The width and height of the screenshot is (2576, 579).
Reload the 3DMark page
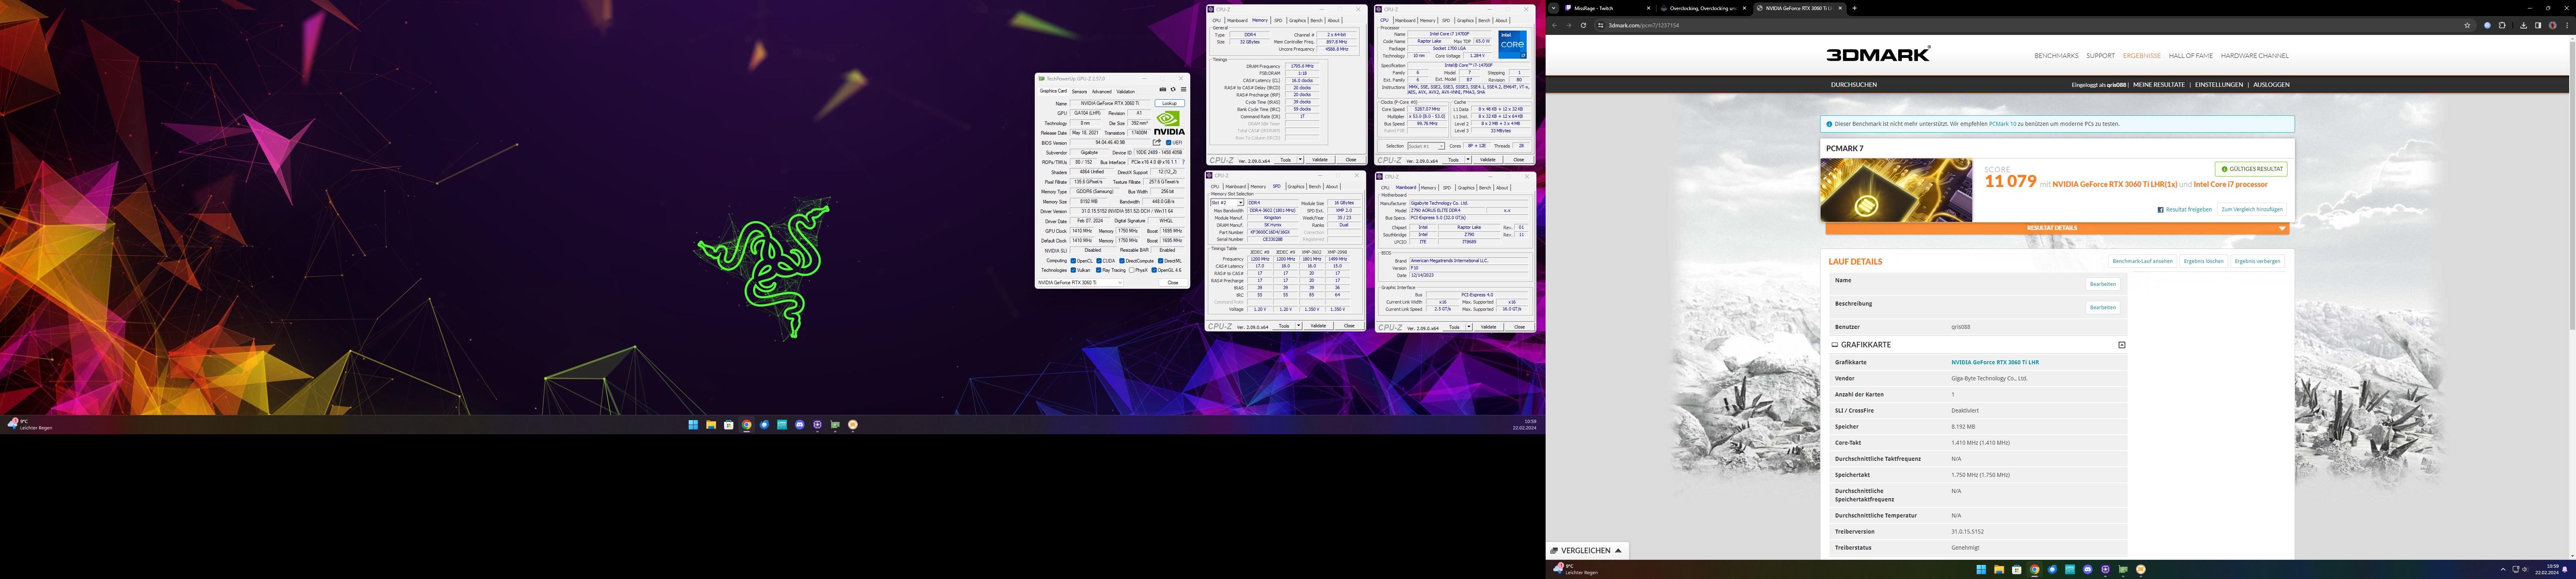(x=1583, y=25)
